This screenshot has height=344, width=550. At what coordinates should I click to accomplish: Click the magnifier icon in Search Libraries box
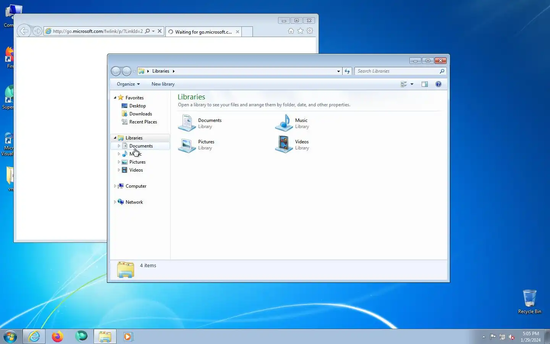pyautogui.click(x=442, y=71)
